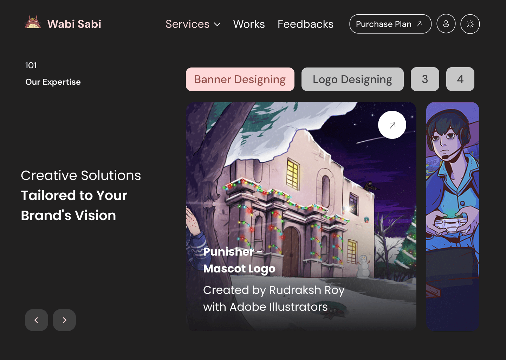Navigate to Feedbacks

[305, 24]
